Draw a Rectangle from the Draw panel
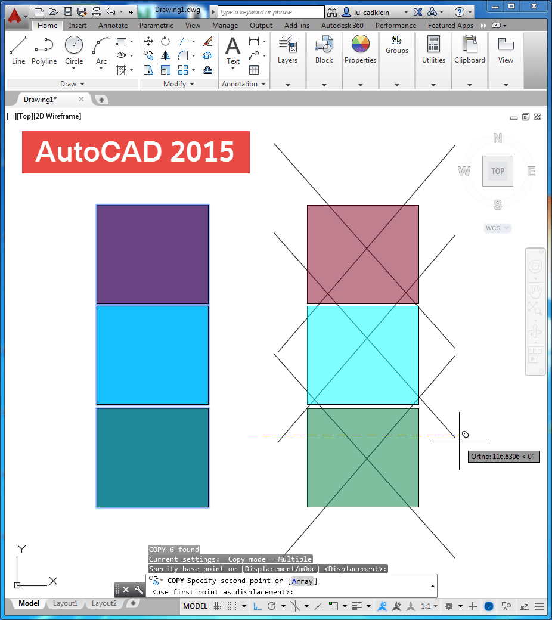 pyautogui.click(x=121, y=41)
